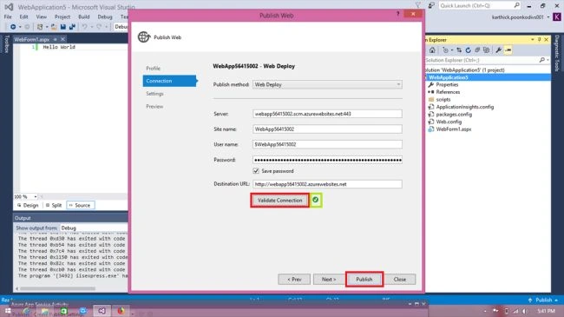Toggle the Preview Selected Items icon

508,50
